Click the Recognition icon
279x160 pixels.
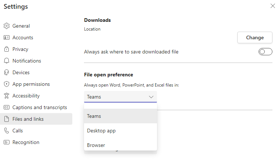tap(7, 142)
